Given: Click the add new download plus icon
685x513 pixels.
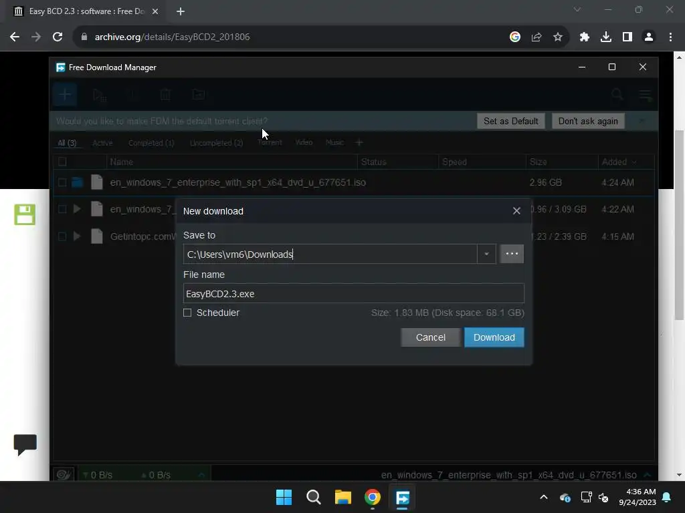Looking at the screenshot, I should click(65, 94).
